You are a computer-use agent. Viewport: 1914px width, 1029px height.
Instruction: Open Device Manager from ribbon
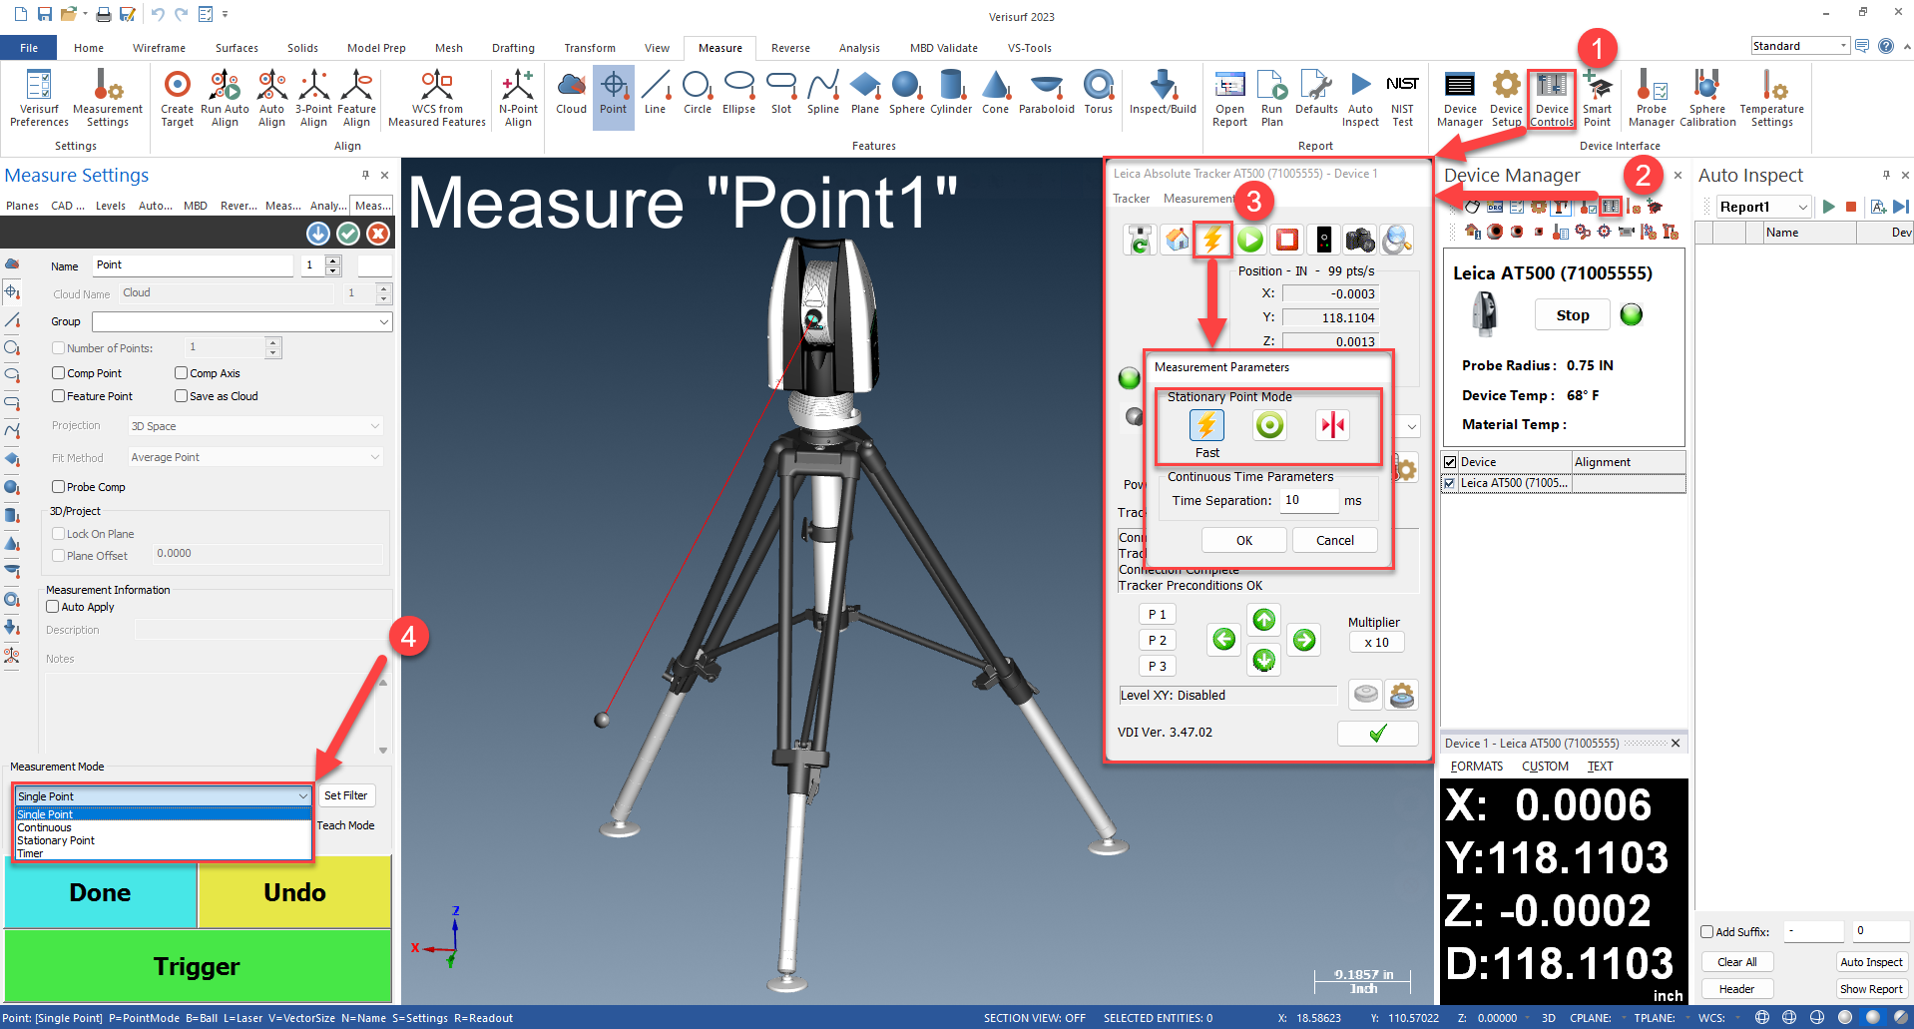pos(1460,99)
